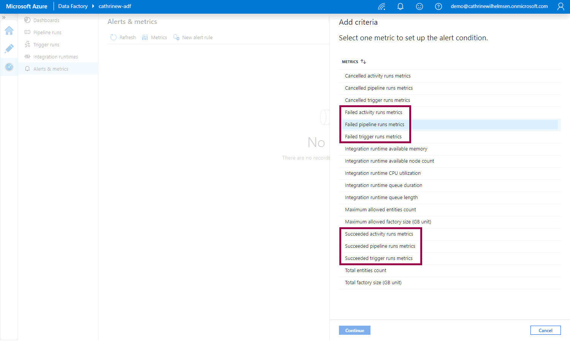The height and width of the screenshot is (342, 570).
Task: Expand the left sidebar with double chevron
Action: click(4, 17)
